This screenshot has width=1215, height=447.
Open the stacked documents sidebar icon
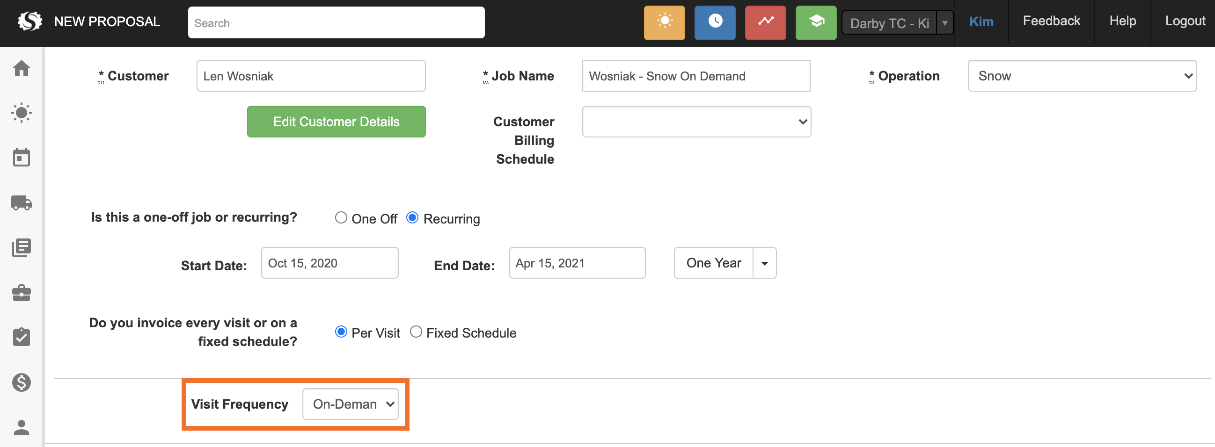[22, 247]
